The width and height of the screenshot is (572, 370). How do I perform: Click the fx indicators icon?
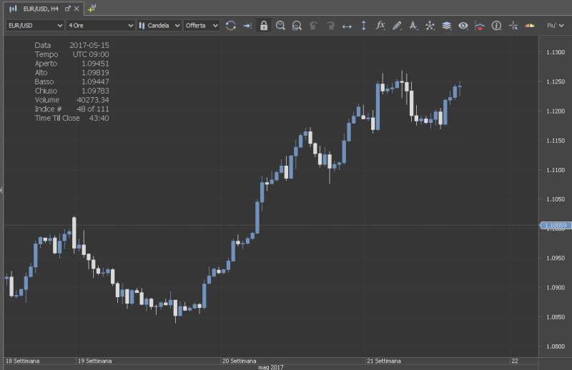pyautogui.click(x=380, y=26)
